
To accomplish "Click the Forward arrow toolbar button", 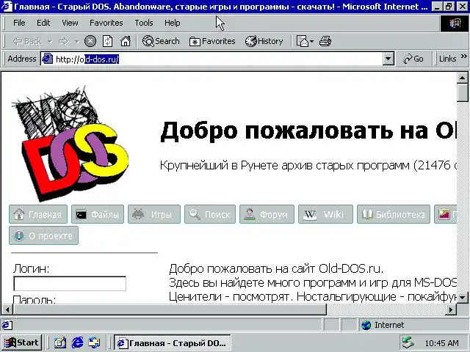I will tap(63, 41).
